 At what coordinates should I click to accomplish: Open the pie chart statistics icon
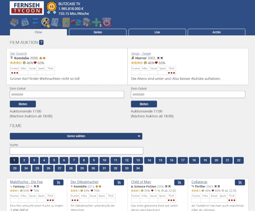tap(76, 22)
